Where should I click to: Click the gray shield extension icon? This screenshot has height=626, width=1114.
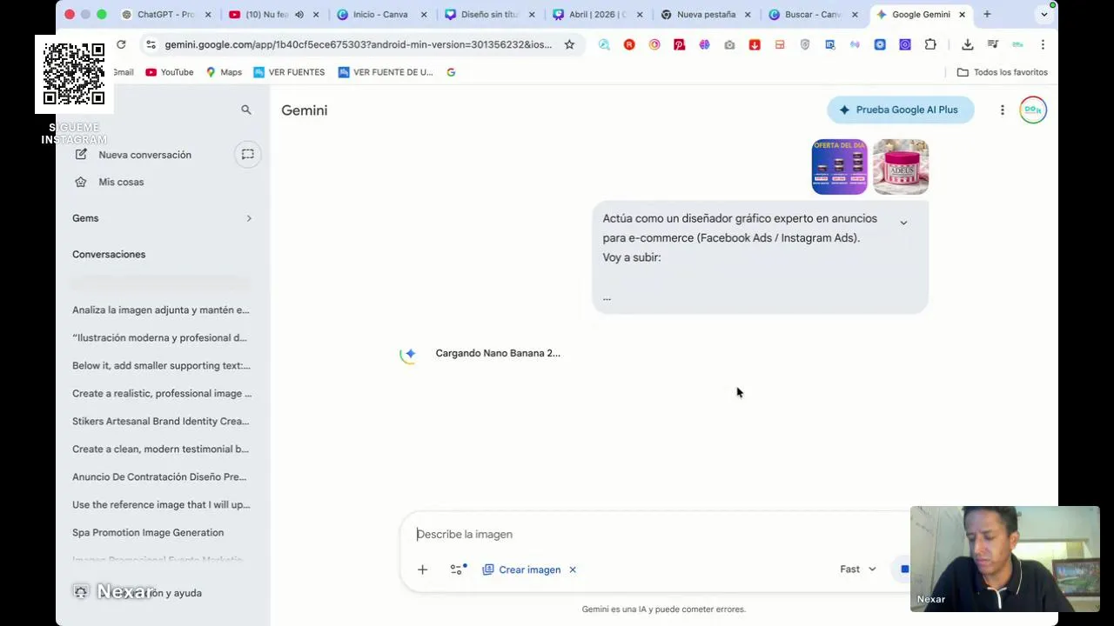coord(805,44)
